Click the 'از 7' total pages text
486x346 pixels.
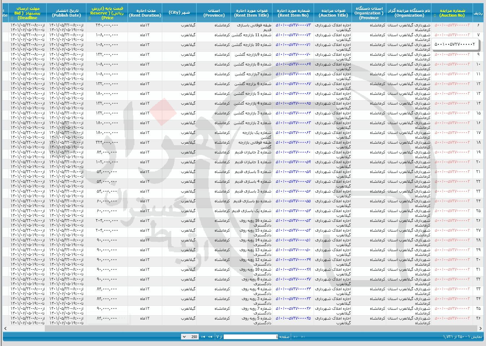click(219, 337)
